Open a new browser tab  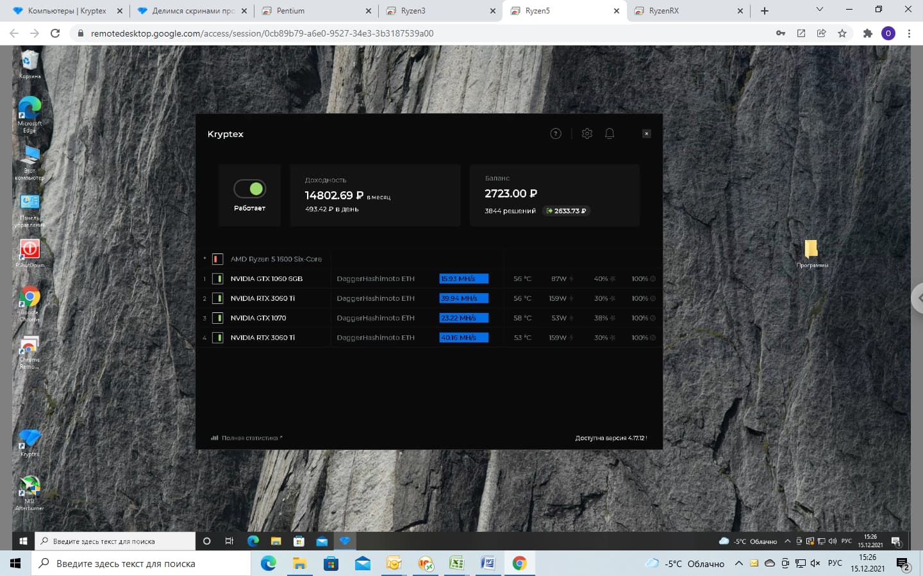pos(765,11)
